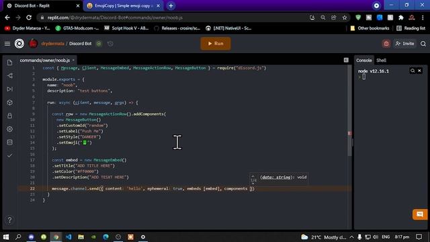Select the EmojiCopy browser tab
Image resolution: width=430 pixels, height=242 pixels.
(x=123, y=6)
